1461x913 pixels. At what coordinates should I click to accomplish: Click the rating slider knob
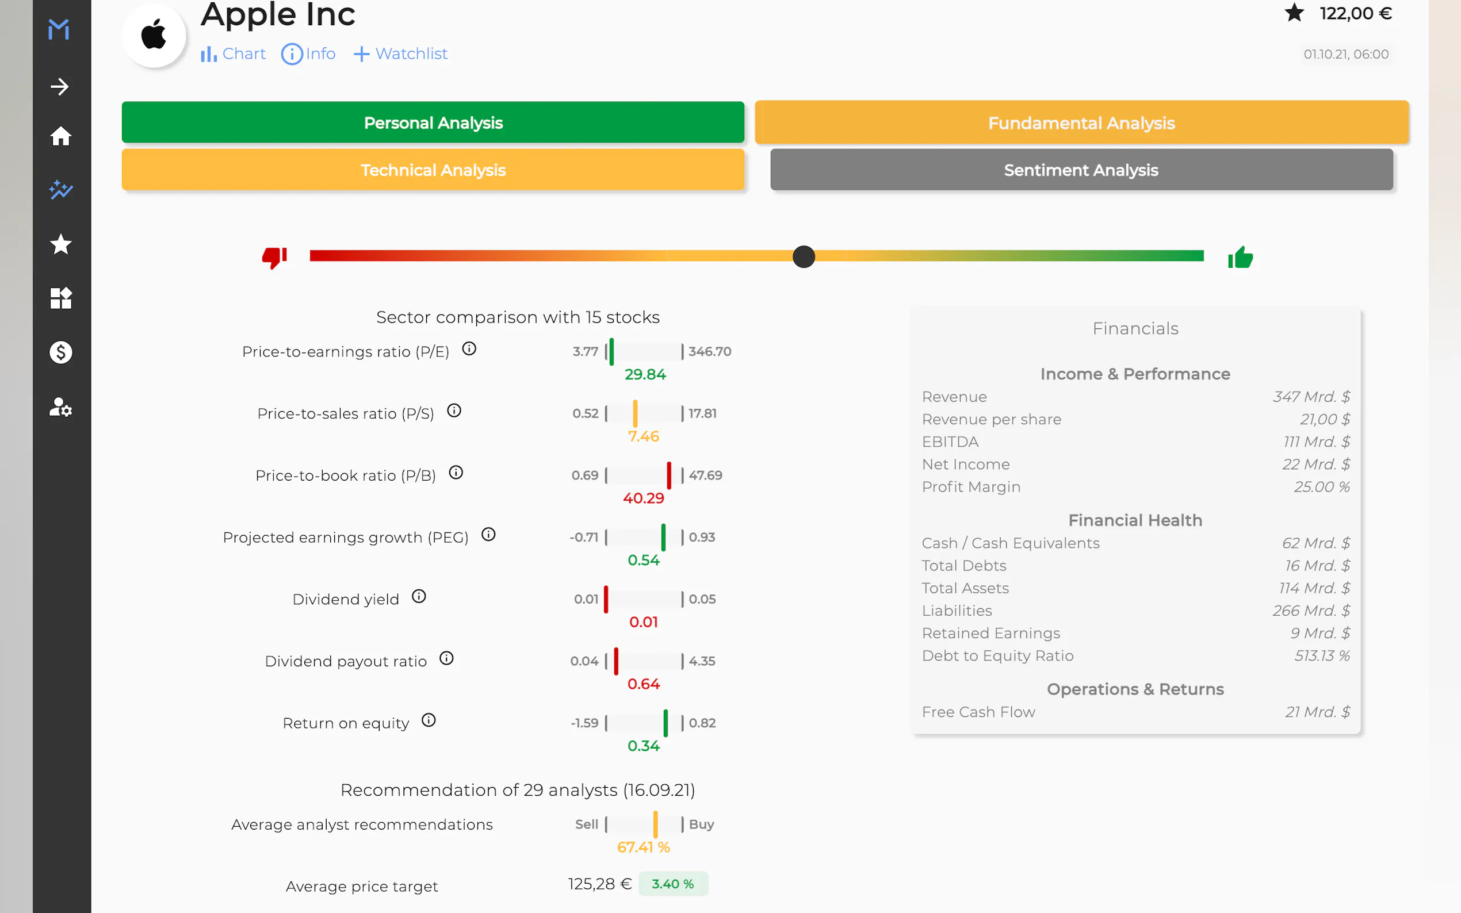(804, 256)
